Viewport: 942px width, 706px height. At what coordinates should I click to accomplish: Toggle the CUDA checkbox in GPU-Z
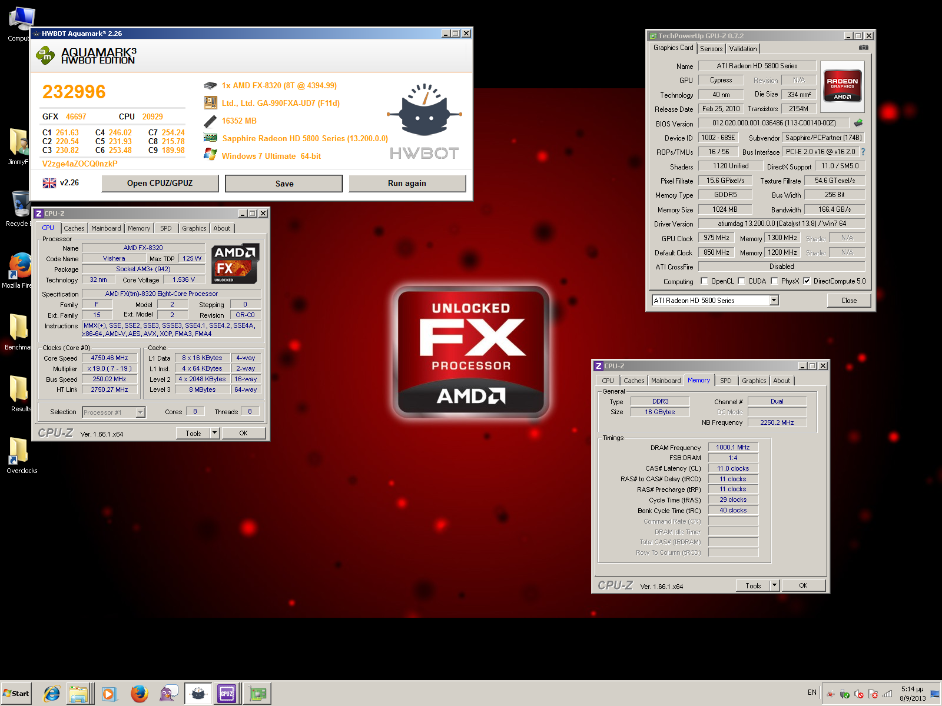point(741,281)
